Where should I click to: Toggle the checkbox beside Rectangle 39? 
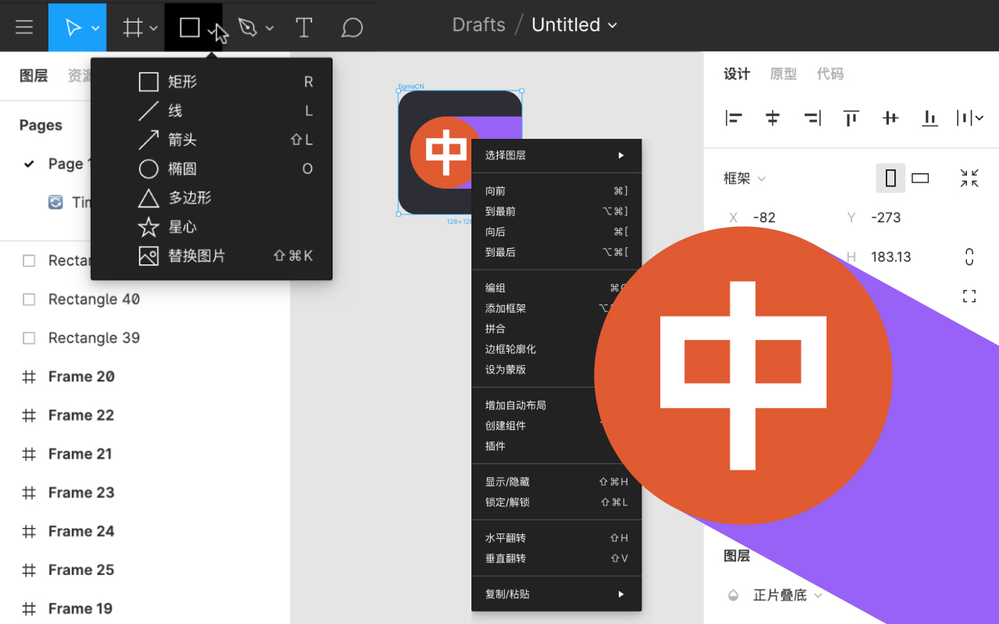tap(29, 338)
